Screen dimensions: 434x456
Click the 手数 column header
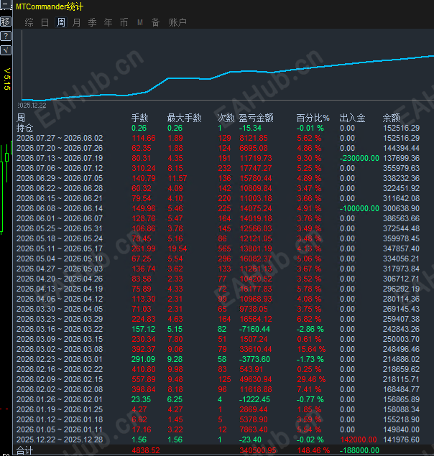click(140, 118)
